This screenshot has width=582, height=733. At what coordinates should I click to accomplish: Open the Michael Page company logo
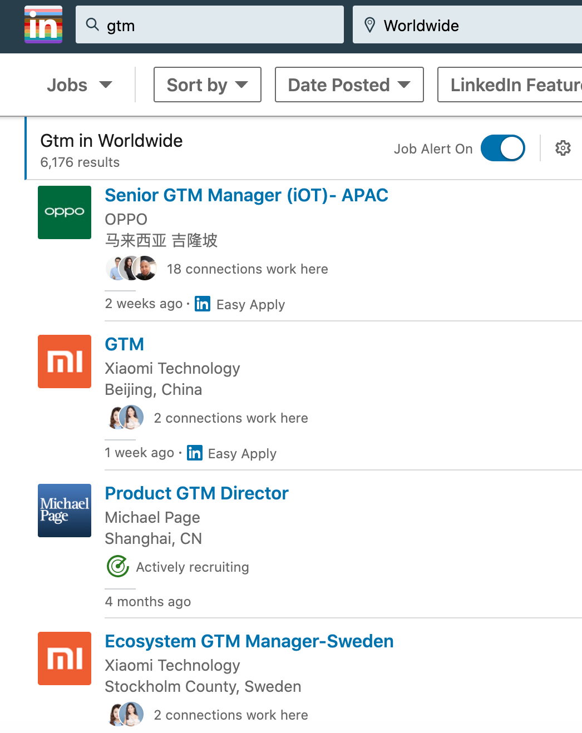65,511
